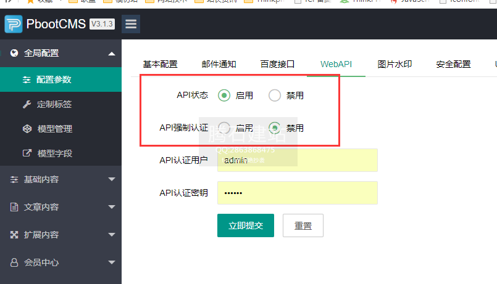Expand the 扩展内容 menu arrow
The width and height of the screenshot is (497, 284).
pos(111,235)
